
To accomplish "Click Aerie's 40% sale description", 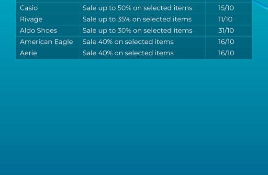I will [x=128, y=53].
